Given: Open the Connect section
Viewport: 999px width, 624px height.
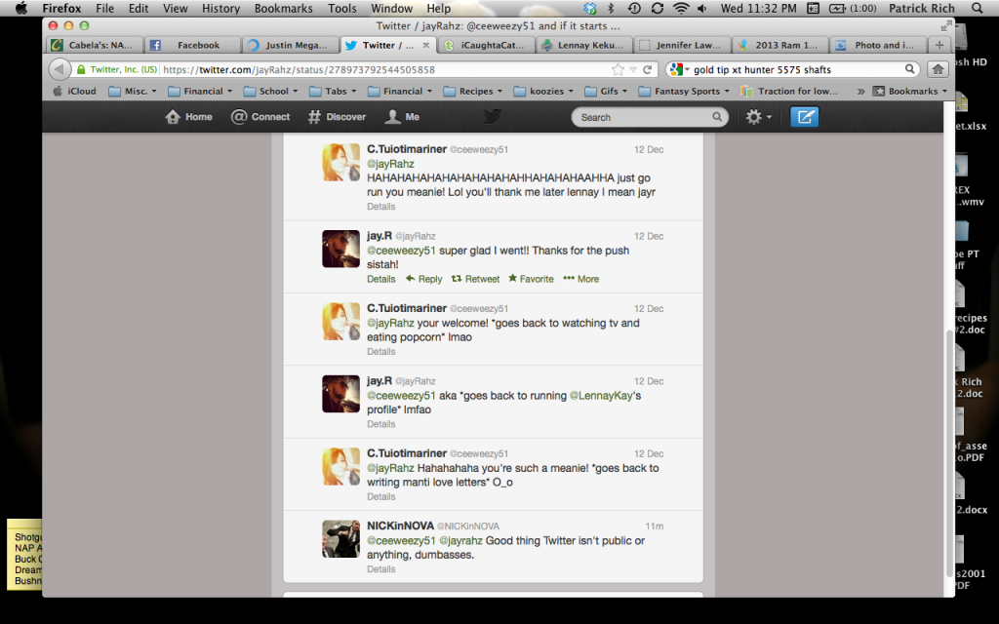Looking at the screenshot, I should pyautogui.click(x=260, y=116).
